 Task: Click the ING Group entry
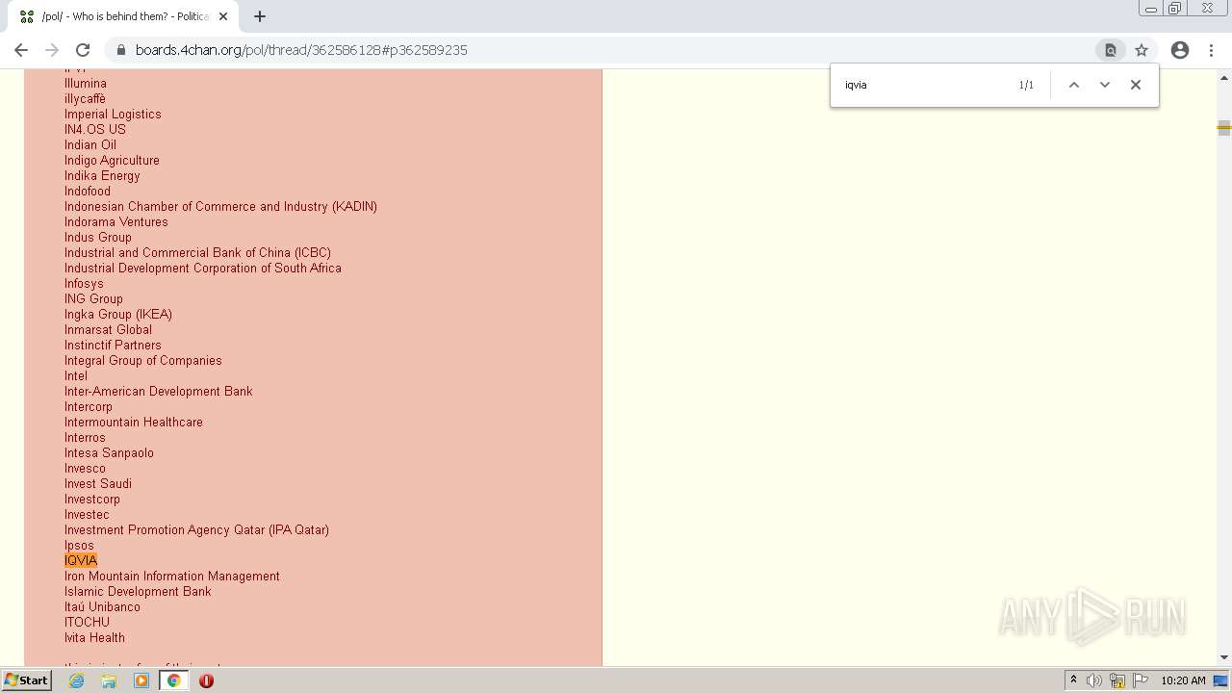(x=93, y=298)
